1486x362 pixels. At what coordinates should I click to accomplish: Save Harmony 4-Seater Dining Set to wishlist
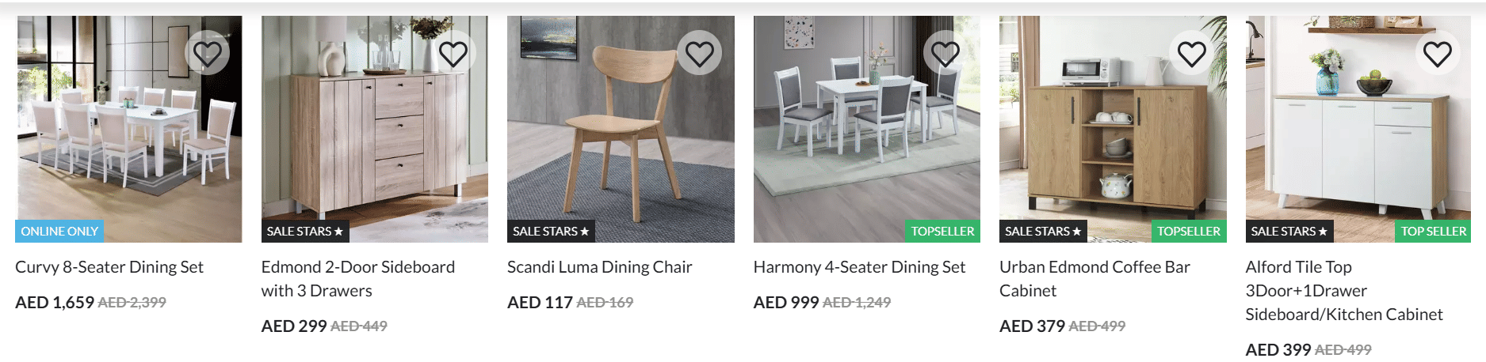(945, 53)
